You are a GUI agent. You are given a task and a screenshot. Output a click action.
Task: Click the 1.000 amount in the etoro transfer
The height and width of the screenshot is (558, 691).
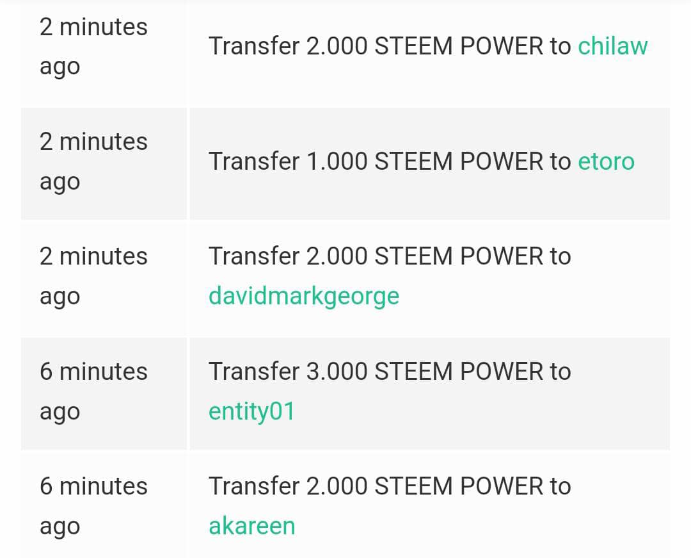pos(337,161)
